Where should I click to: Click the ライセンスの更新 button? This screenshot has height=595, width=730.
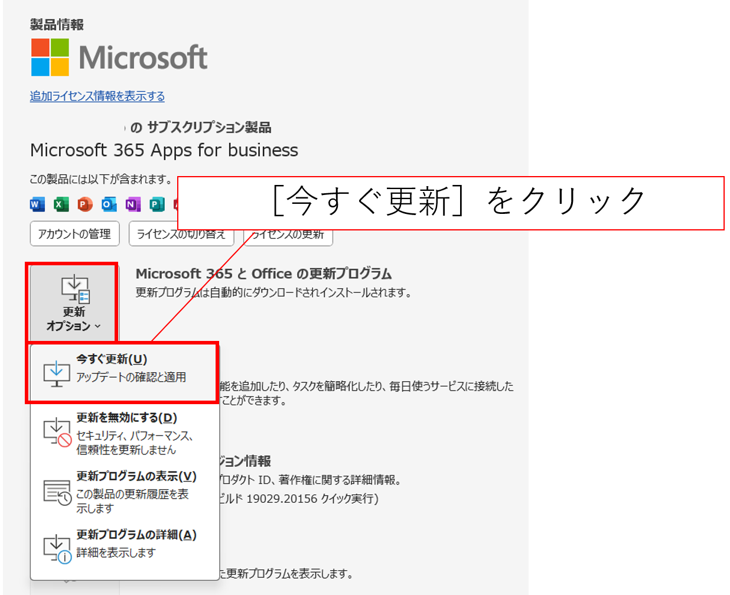289,236
